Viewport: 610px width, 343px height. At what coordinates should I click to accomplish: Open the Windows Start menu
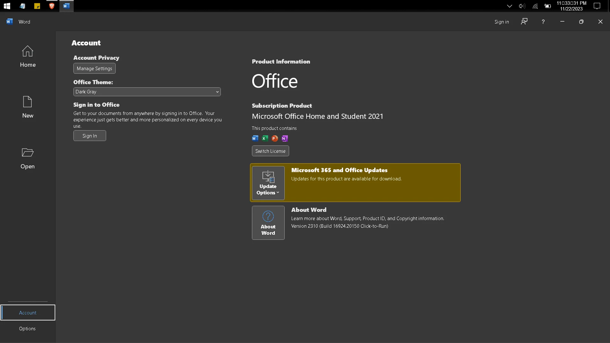pos(7,6)
